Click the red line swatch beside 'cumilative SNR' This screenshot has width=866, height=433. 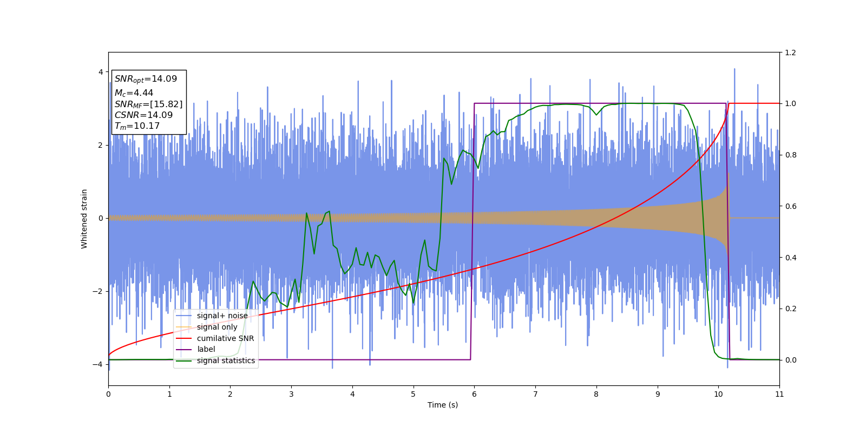184,338
